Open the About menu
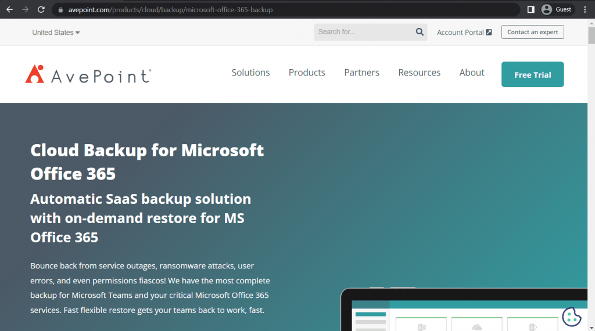Viewport: 595px width, 331px height. click(472, 73)
